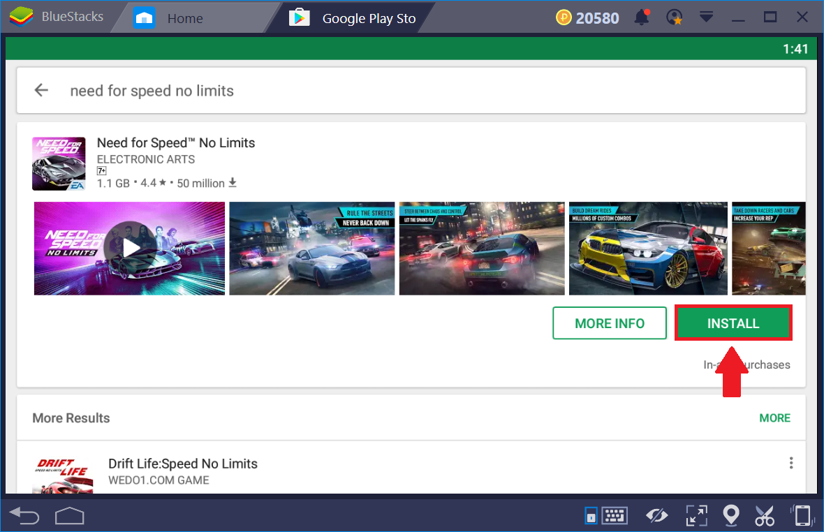Toggle the crossed-out eye visibility icon
Image resolution: width=824 pixels, height=532 pixels.
tap(656, 516)
